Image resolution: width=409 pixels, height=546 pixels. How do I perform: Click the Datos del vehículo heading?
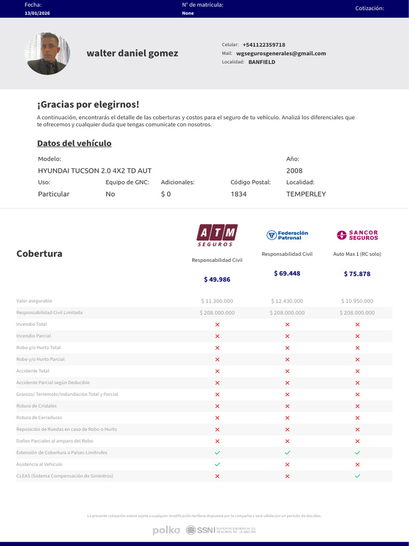coord(75,143)
